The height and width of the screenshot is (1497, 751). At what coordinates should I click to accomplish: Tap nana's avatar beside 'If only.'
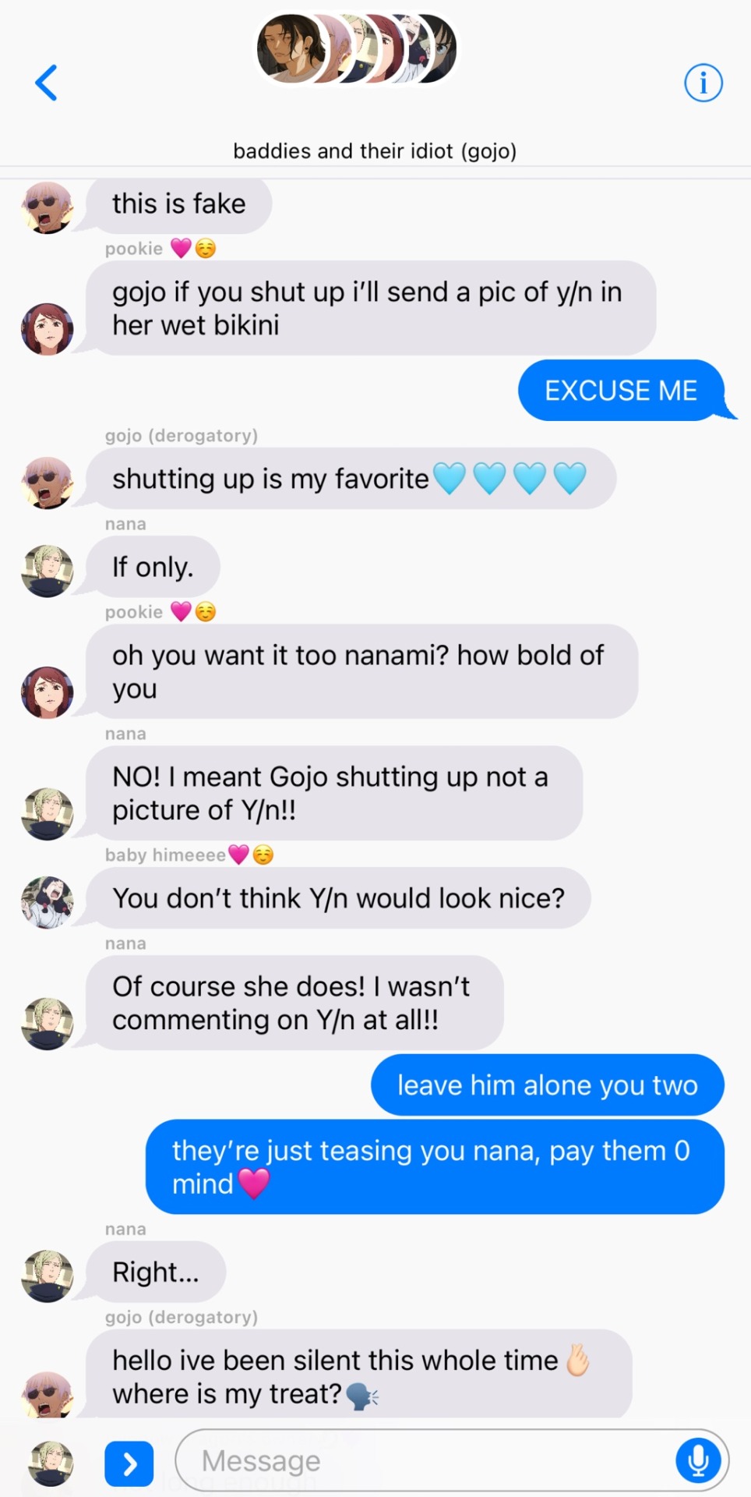(47, 571)
